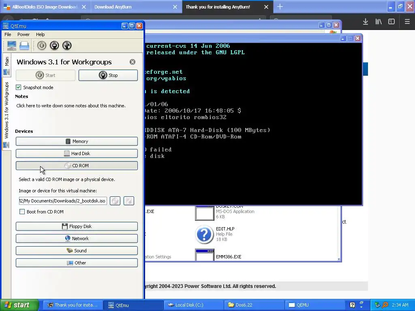The height and width of the screenshot is (311, 415).
Task: Click the CD ROM image path field
Action: 63,201
